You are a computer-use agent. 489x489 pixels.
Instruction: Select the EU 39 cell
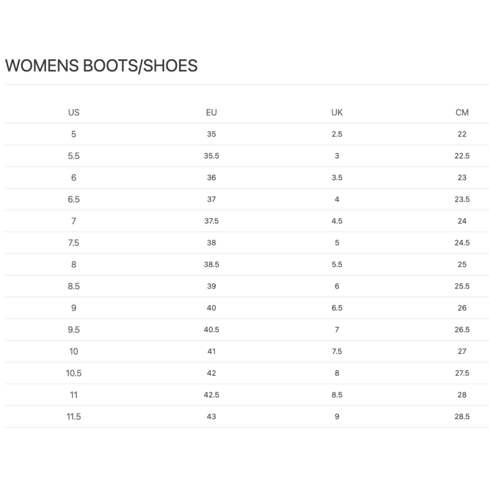(211, 286)
